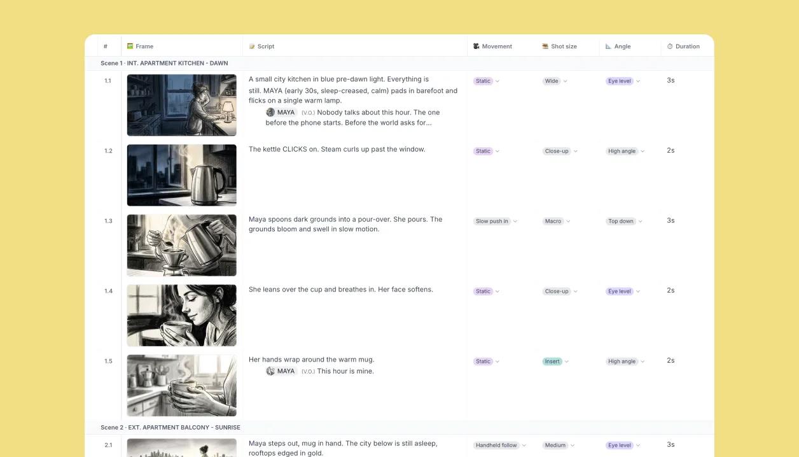
Task: Open Movement dropdown for shot 1.4
Action: tap(487, 291)
